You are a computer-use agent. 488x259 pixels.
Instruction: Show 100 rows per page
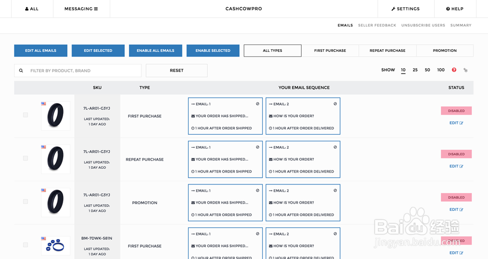(441, 70)
